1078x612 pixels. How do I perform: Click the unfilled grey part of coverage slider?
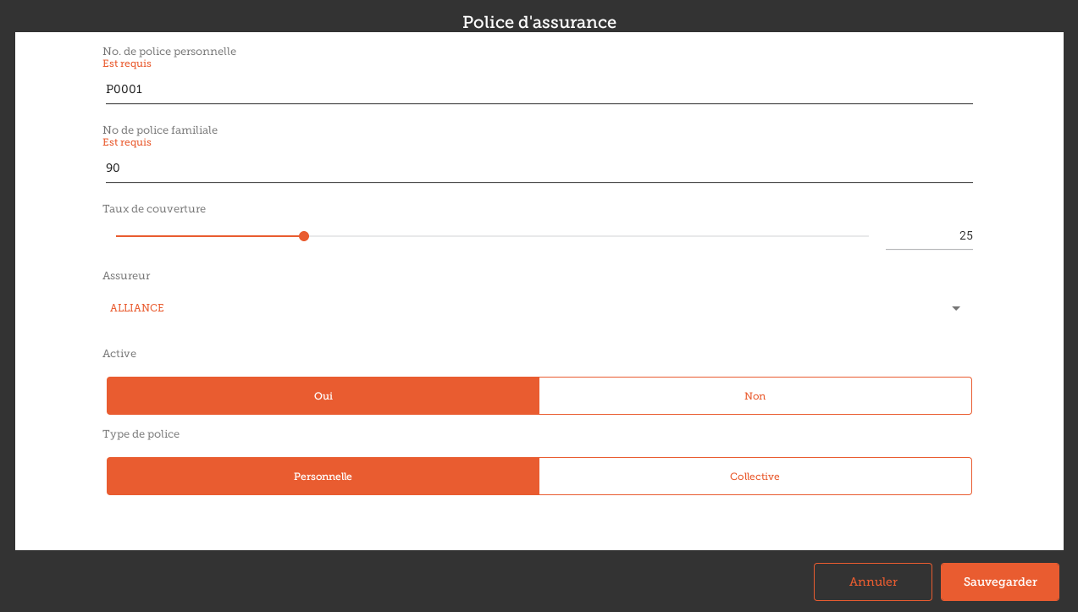click(x=593, y=236)
